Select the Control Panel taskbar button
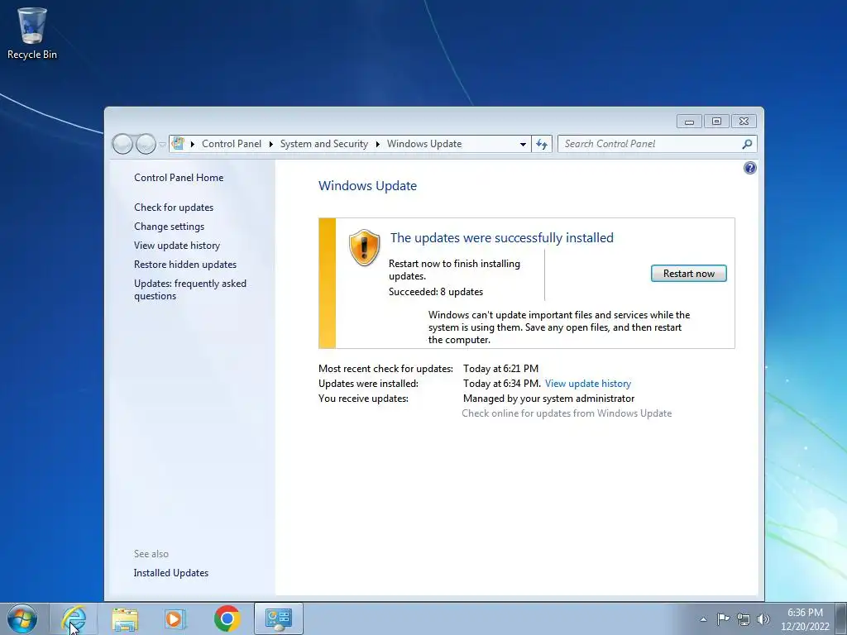This screenshot has height=635, width=847. [x=279, y=618]
